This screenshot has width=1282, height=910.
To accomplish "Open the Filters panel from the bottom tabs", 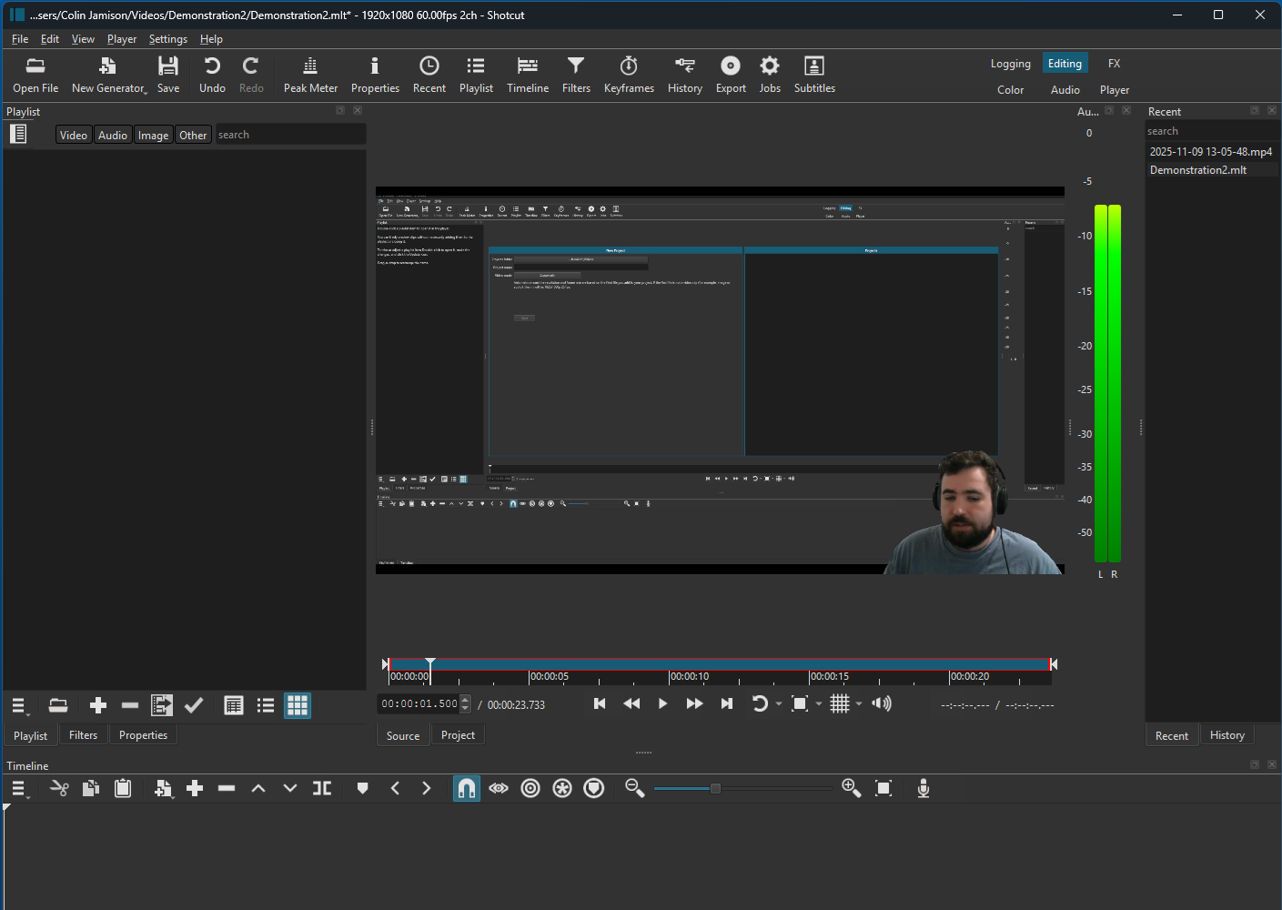I will click(x=83, y=734).
